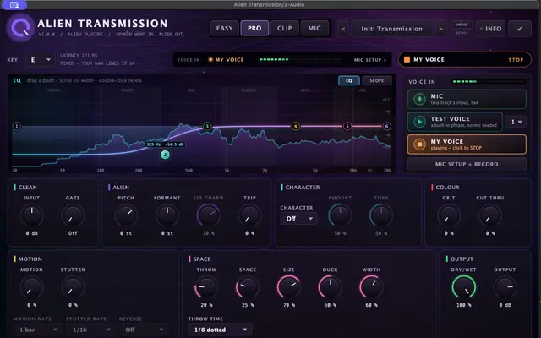
Task: Select EQ point 6
Action: pos(386,126)
